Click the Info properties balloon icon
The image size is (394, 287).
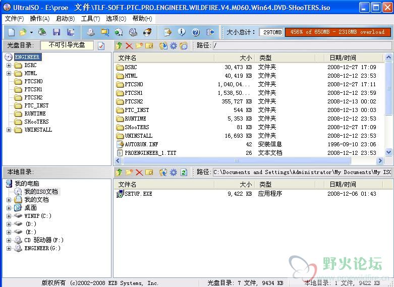(182, 32)
